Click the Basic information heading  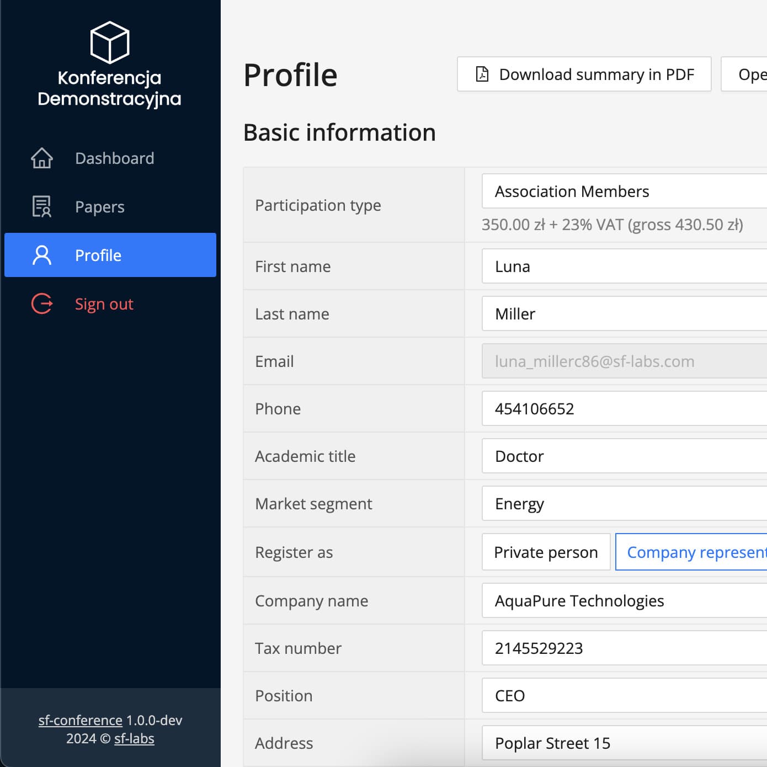[x=339, y=132]
